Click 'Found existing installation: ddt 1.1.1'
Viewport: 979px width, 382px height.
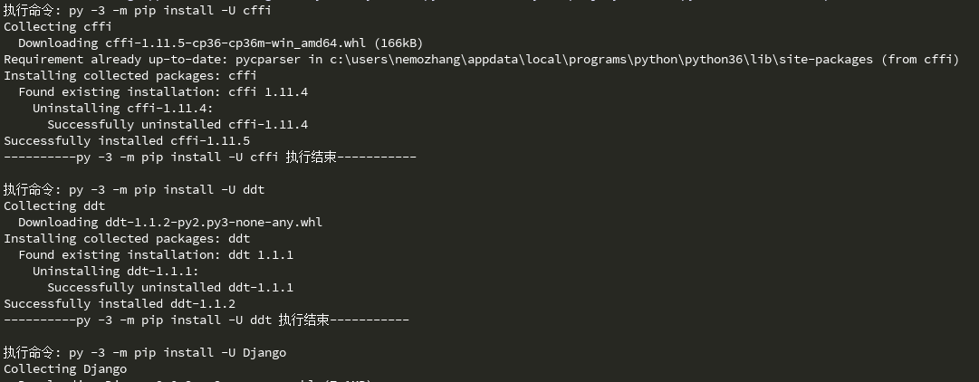(156, 254)
